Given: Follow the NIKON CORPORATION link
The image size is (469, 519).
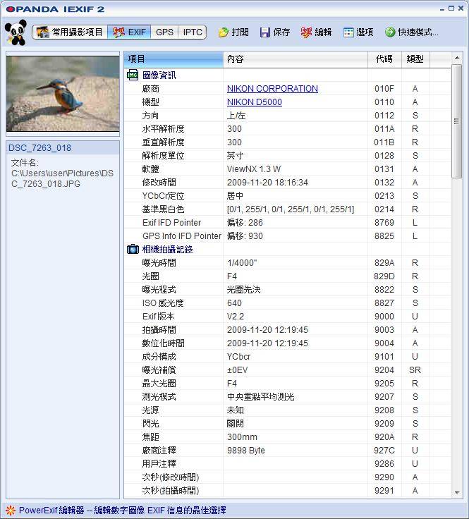Looking at the screenshot, I should click(272, 89).
